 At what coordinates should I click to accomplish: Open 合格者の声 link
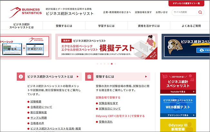(37, 123)
